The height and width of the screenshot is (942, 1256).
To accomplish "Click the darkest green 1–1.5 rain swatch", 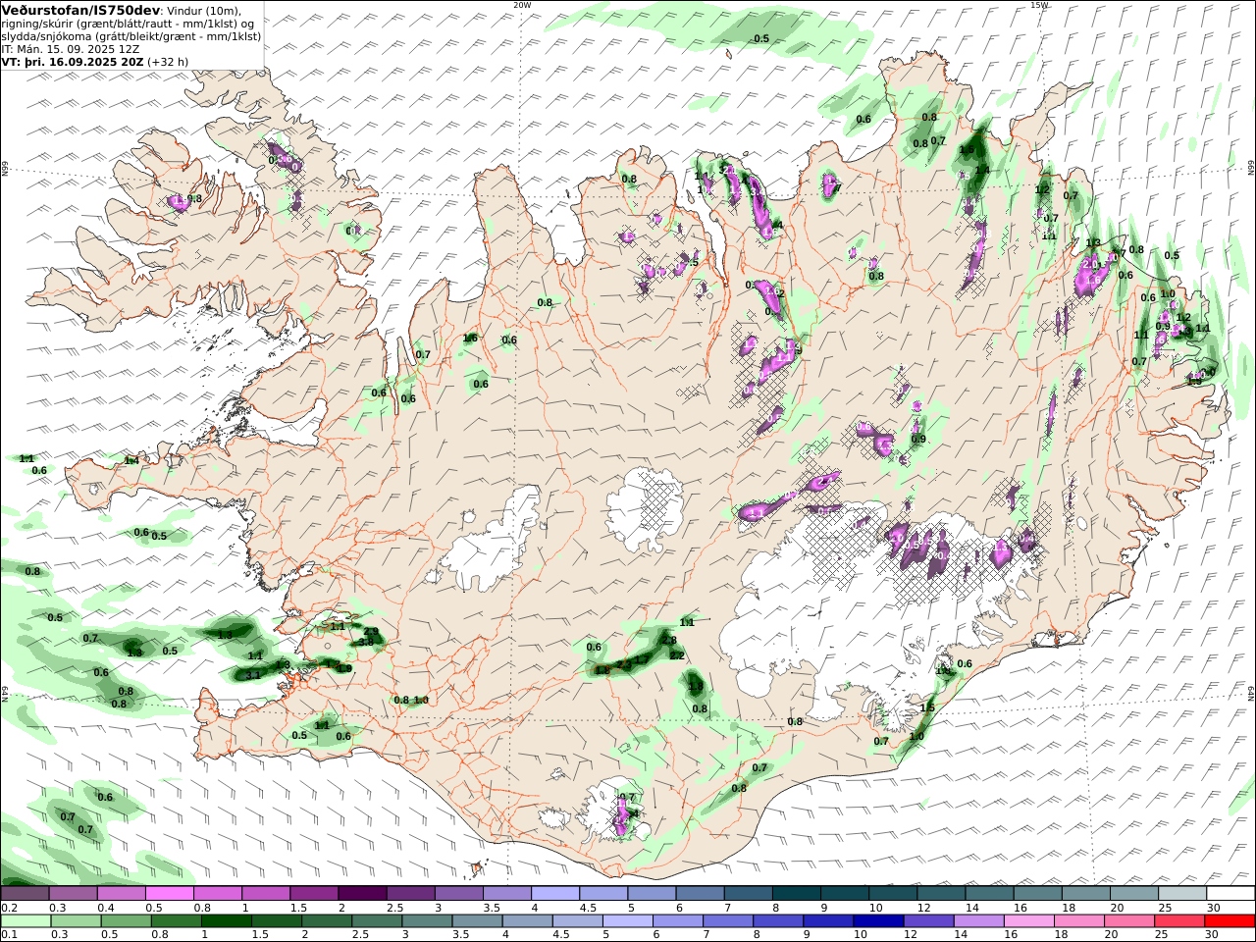I will tap(226, 921).
